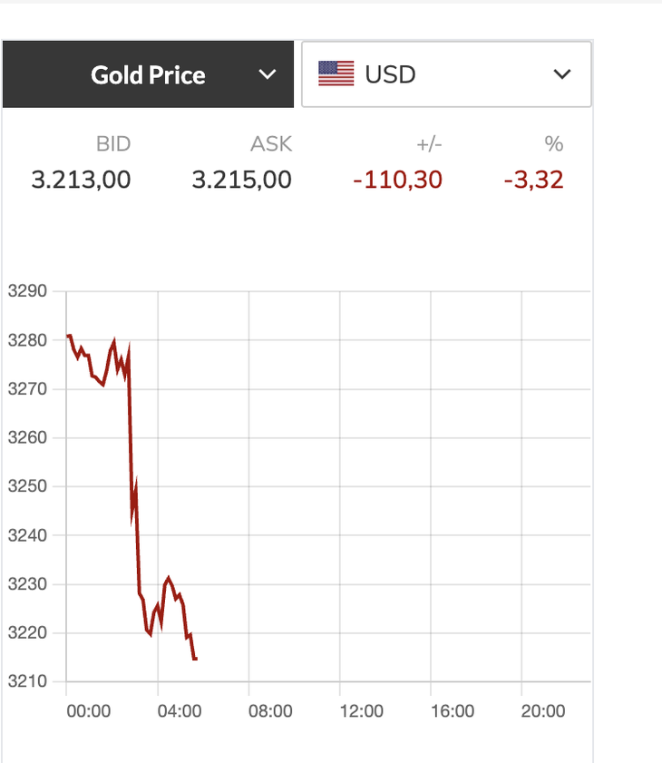Click the 3210 price axis label
Screen dimensions: 662x763
26,681
